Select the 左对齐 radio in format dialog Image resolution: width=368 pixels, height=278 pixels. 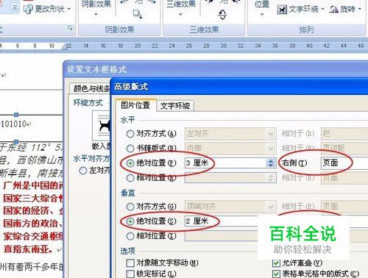point(83,171)
